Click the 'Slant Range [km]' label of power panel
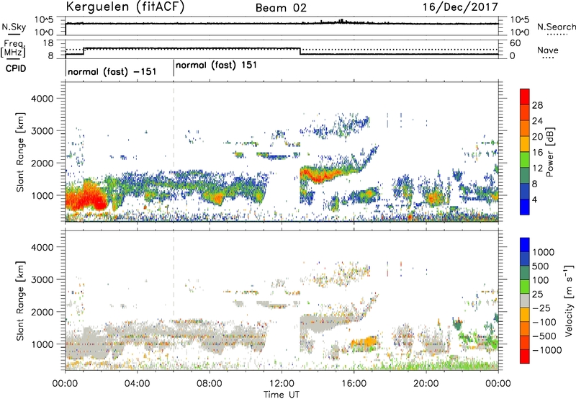Viewport: 576px width, 399px height. (x=20, y=152)
